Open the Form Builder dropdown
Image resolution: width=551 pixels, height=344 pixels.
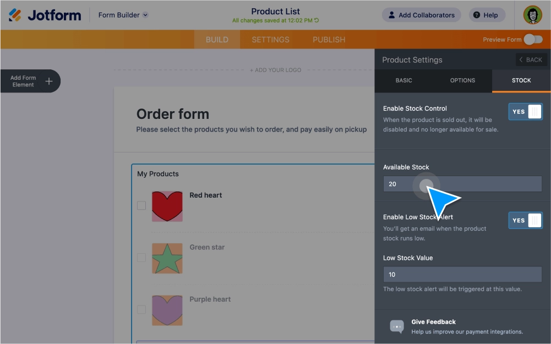tap(122, 15)
